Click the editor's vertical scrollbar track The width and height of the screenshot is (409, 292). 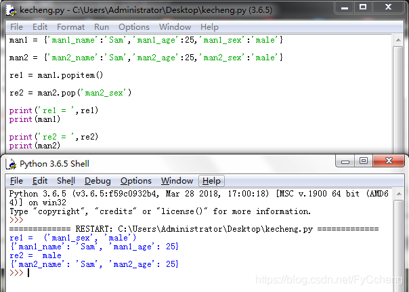(x=398, y=100)
